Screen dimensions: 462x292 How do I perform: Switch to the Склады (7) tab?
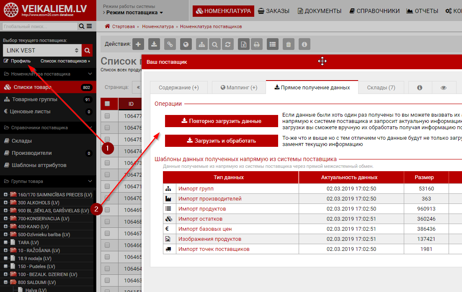click(x=381, y=88)
